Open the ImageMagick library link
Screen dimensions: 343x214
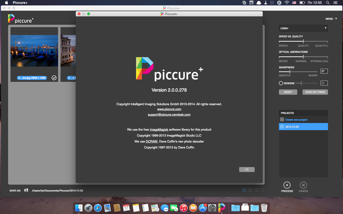[159, 130]
